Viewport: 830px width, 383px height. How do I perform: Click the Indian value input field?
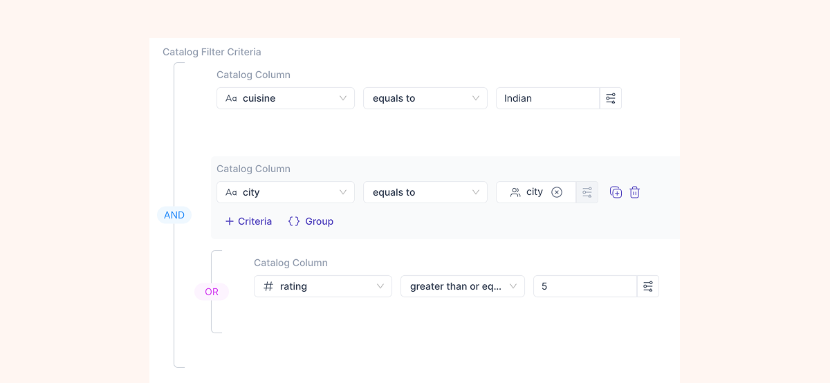547,98
